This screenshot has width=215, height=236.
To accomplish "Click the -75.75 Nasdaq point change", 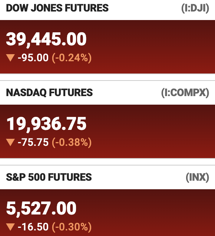I will pos(33,142).
